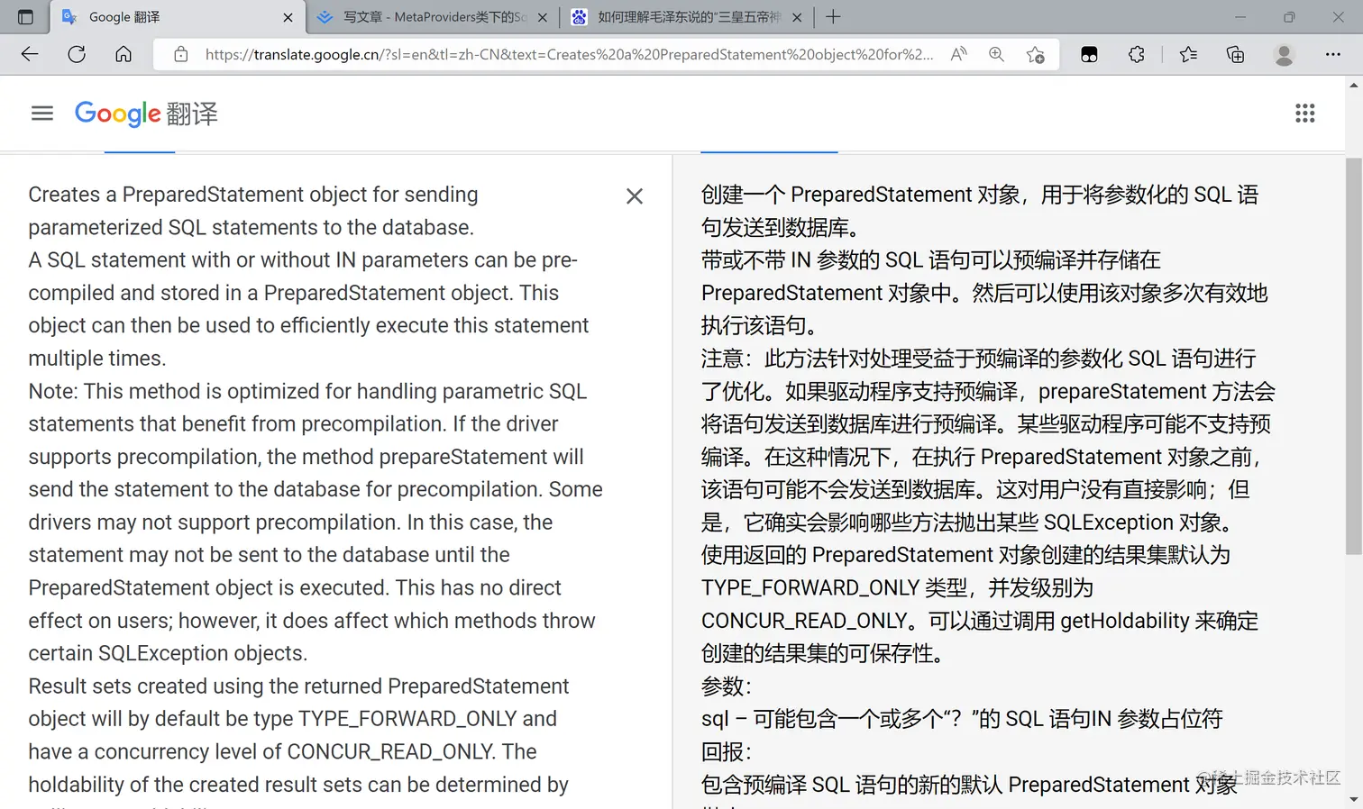
Task: Click the CONCUR_READ_ONLY text in the translation
Action: click(x=804, y=621)
